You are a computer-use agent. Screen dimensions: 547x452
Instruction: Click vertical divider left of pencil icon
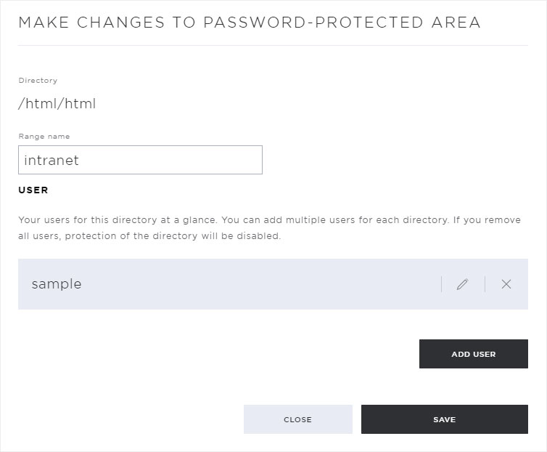[442, 284]
